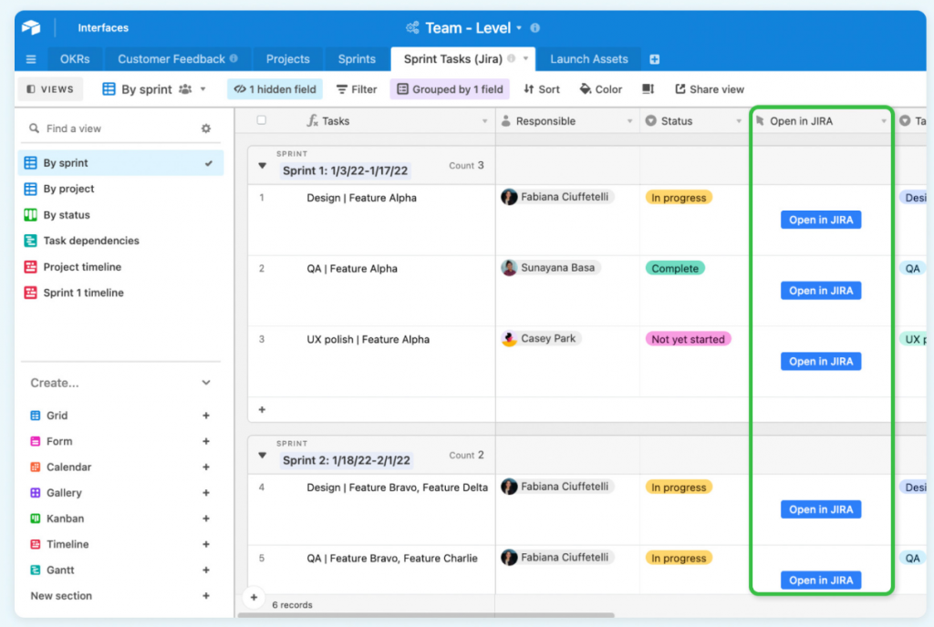The height and width of the screenshot is (627, 934).
Task: Select the By status view
Action: pyautogui.click(x=121, y=215)
